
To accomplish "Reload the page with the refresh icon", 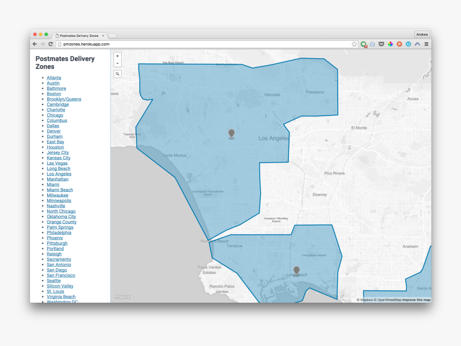I will tap(50, 44).
